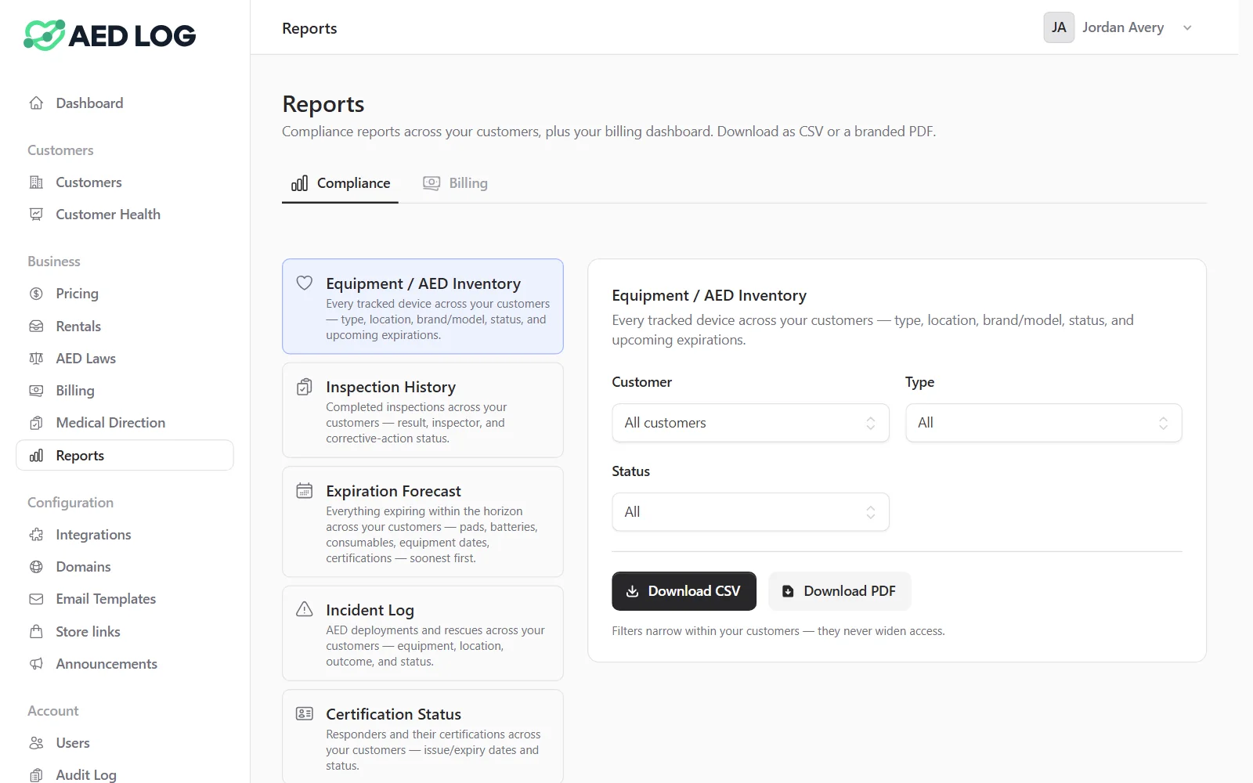This screenshot has width=1253, height=783.
Task: Expand the Jordan Avery account chevron
Action: (1187, 28)
